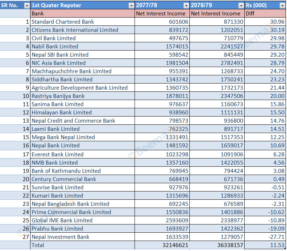Open the 1st Quater Reporter filter dropdown
This screenshot has height=251, width=287.
pyautogui.click(x=131, y=5)
